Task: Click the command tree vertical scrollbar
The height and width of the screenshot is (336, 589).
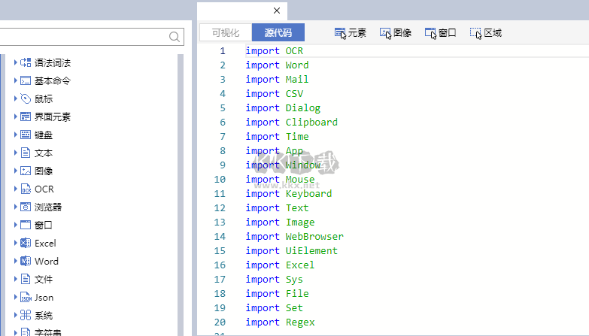Action: coord(181,195)
